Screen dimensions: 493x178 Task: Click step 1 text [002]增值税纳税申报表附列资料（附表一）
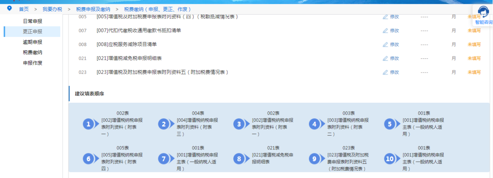click(x=122, y=127)
